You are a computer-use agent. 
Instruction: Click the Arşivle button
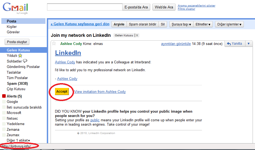(119, 24)
